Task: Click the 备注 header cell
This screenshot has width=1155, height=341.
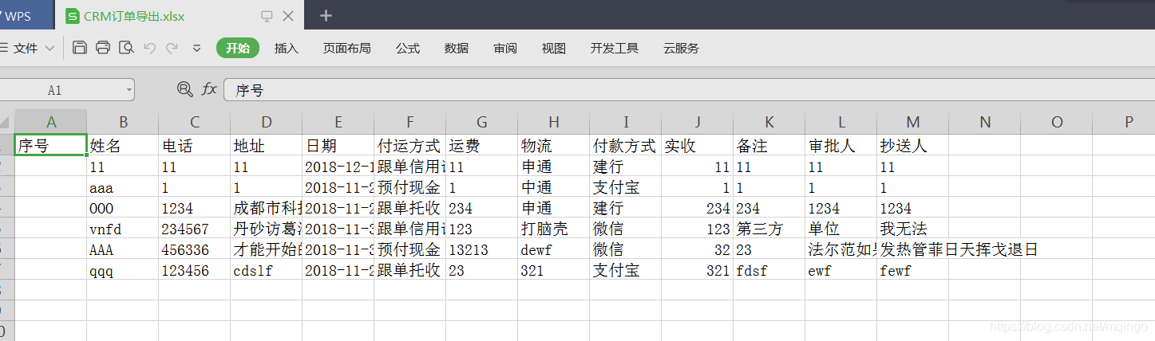Action: click(769, 147)
